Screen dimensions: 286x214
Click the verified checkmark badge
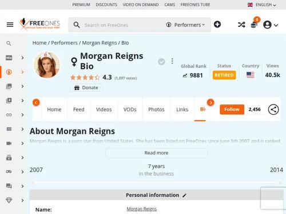pyautogui.click(x=161, y=62)
